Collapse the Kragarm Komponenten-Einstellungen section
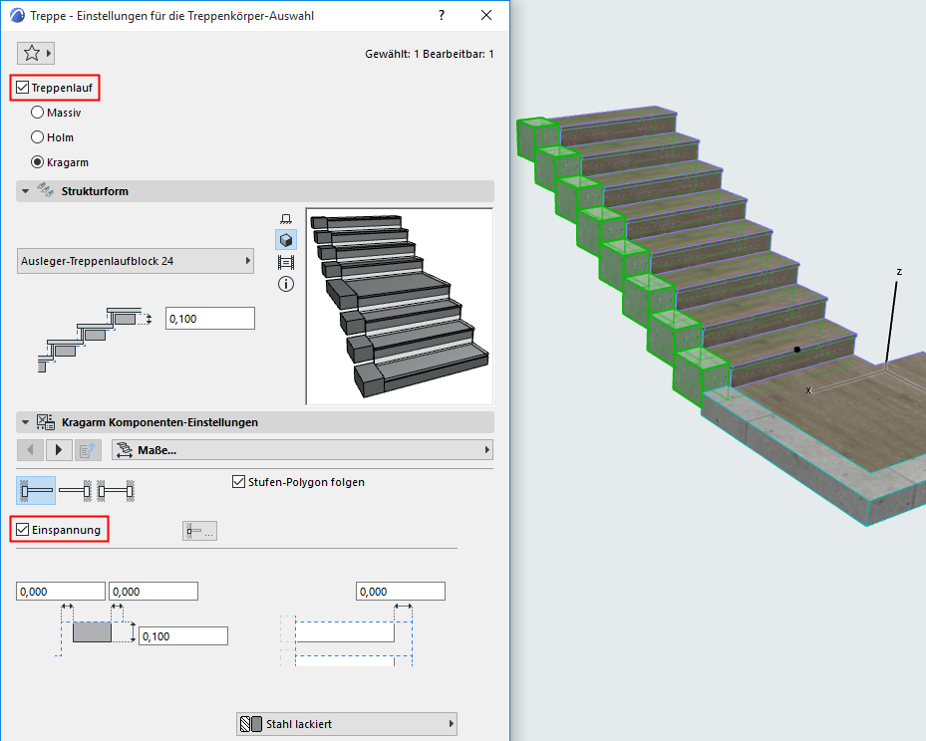Viewport: 926px width, 741px height. pos(23,421)
